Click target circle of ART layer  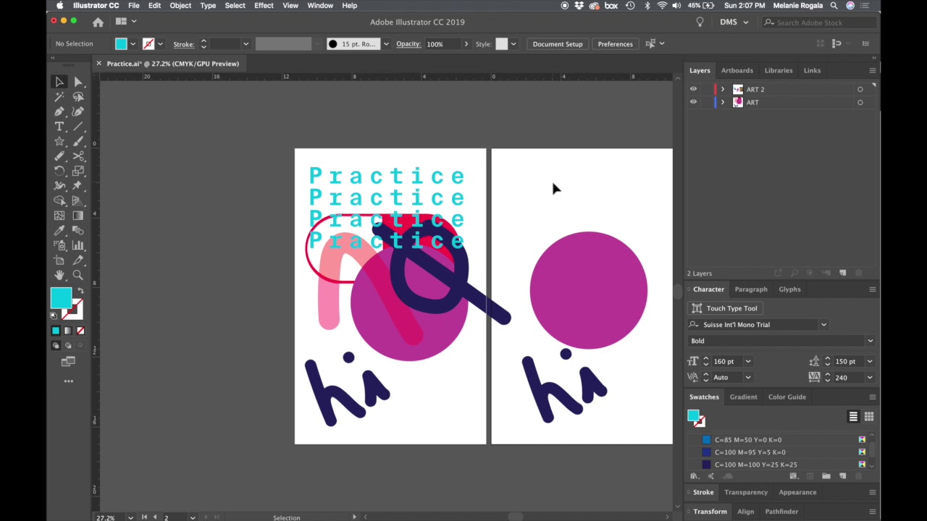pos(860,102)
